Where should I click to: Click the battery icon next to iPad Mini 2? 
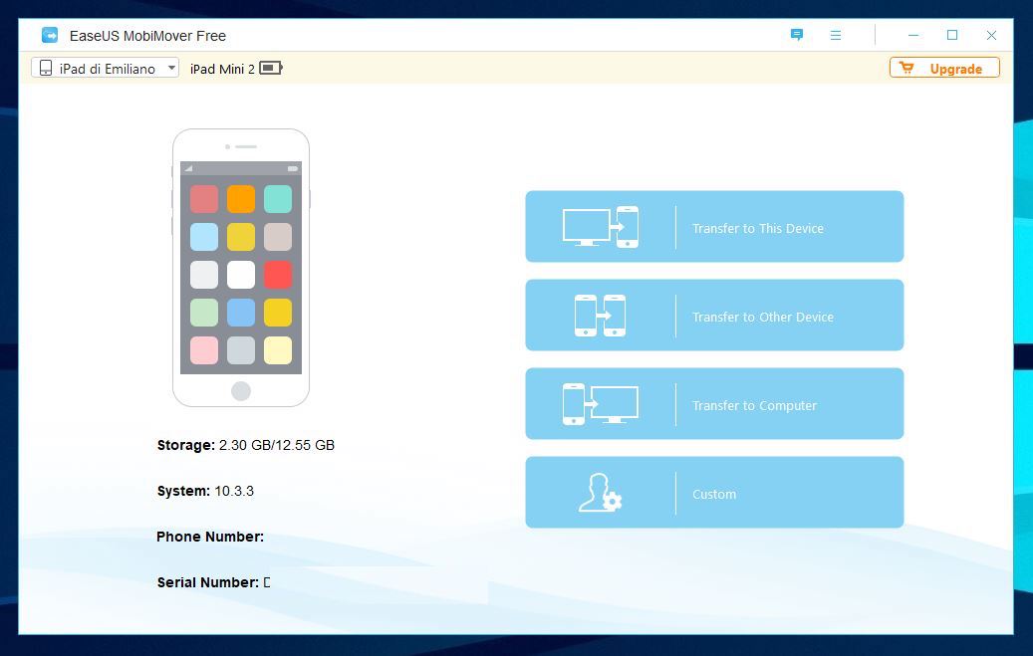click(x=271, y=68)
